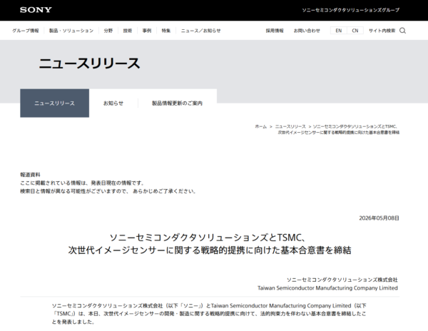The image size is (428, 331).
Task: Switch language to EN
Action: tap(338, 31)
